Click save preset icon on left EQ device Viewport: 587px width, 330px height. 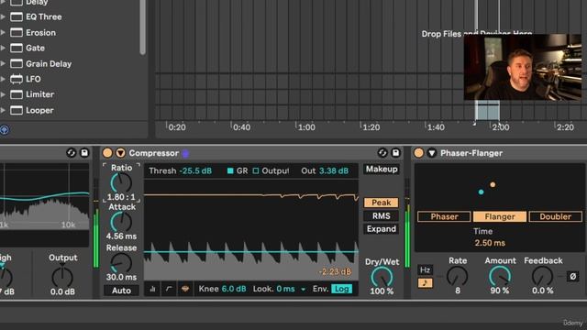[x=84, y=153]
